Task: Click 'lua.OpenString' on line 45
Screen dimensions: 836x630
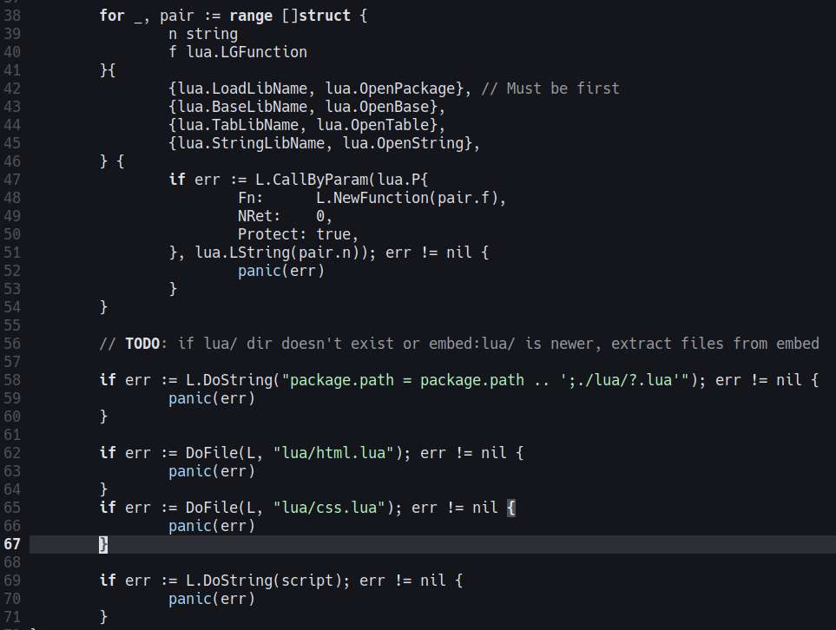Action: tap(403, 143)
